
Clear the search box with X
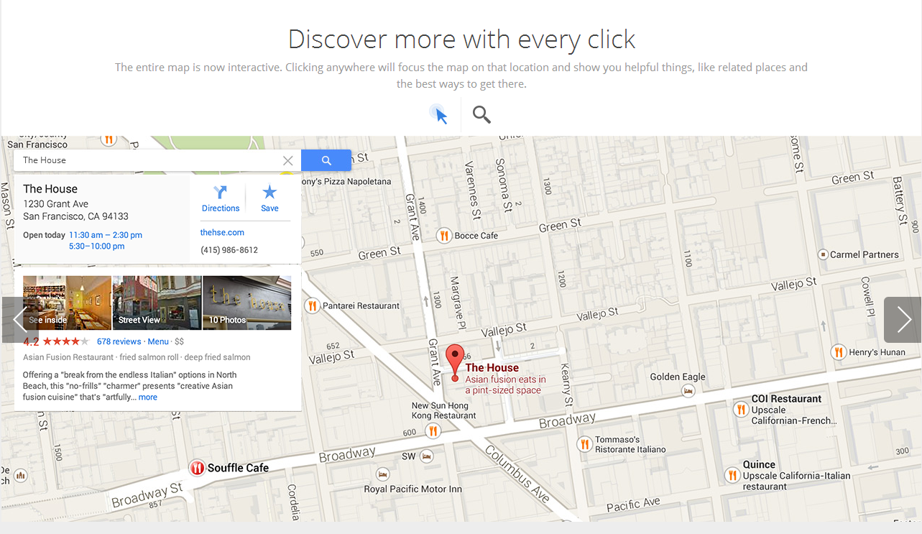pos(287,160)
